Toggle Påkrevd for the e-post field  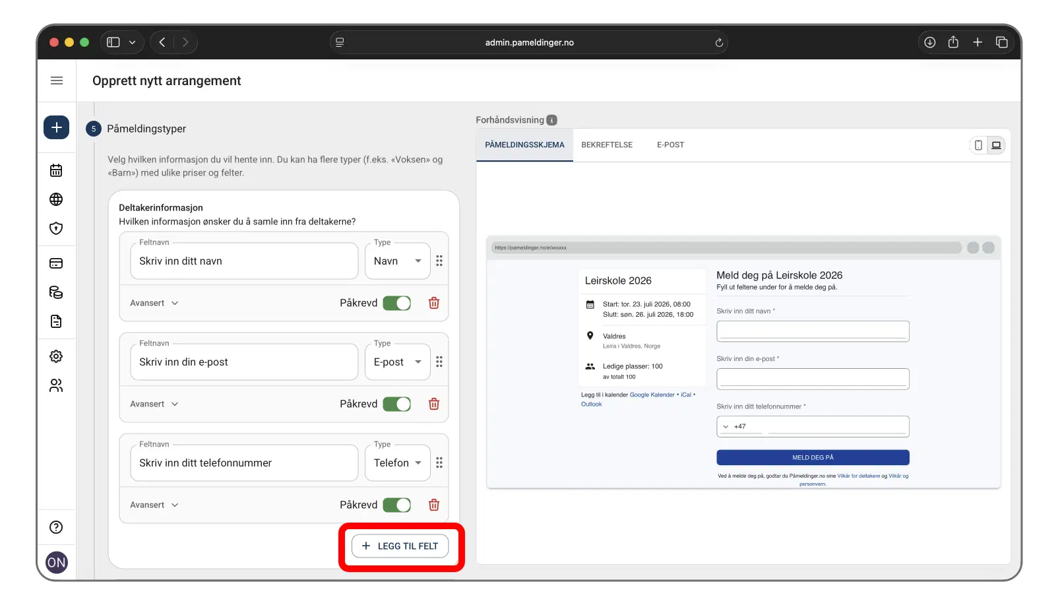pyautogui.click(x=396, y=404)
